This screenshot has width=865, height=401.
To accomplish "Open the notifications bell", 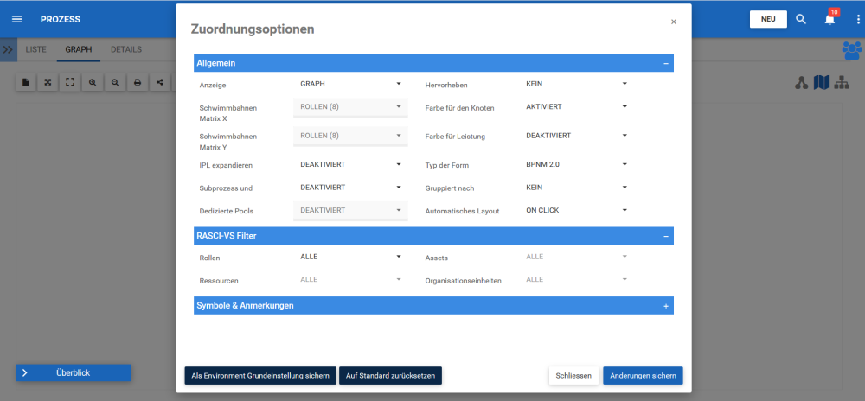I will pyautogui.click(x=830, y=19).
